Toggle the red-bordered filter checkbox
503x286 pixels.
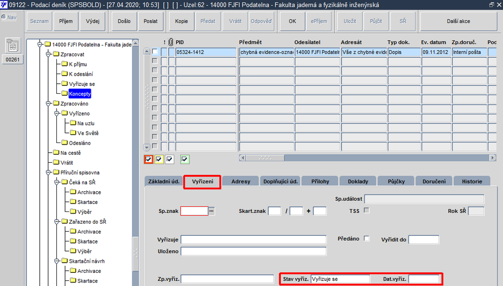coord(148,159)
